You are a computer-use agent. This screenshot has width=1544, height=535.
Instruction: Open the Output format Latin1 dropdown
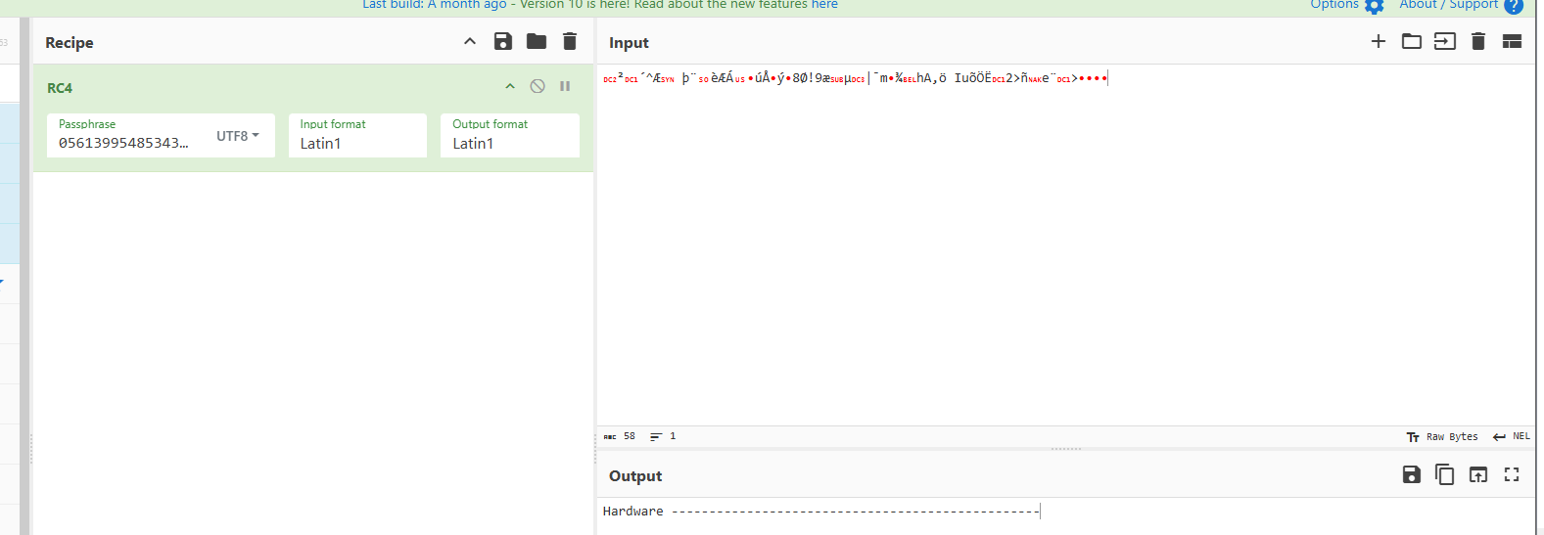[509, 143]
